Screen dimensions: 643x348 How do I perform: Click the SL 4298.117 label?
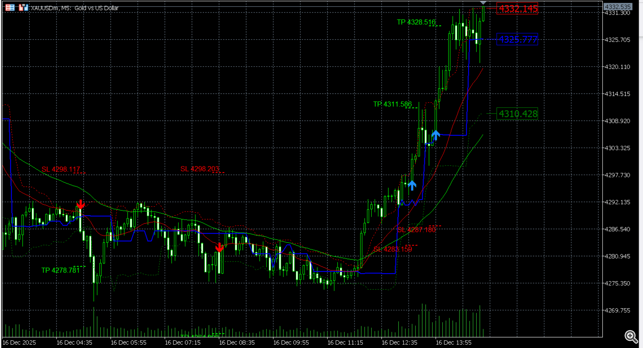pos(60,169)
